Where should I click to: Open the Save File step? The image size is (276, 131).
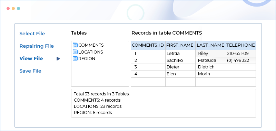coord(30,71)
